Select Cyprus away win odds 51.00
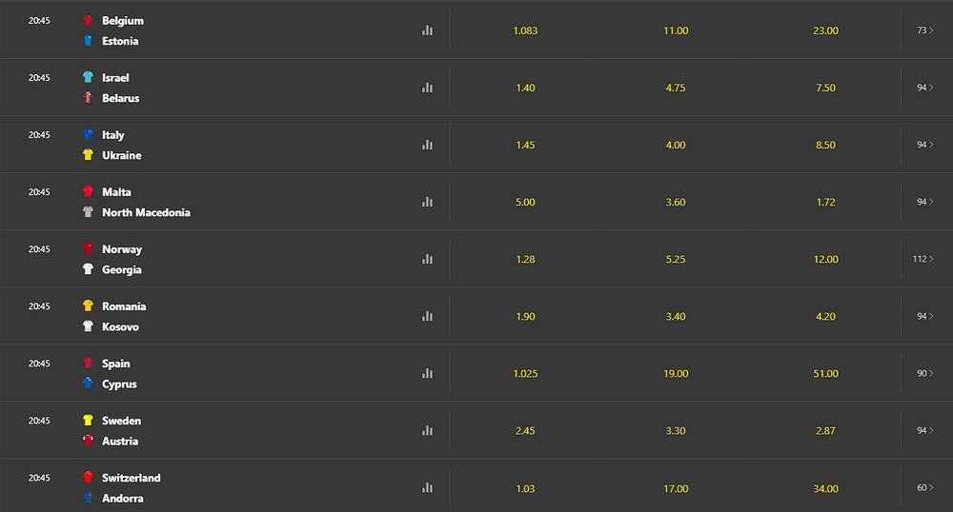The image size is (953, 512). coord(826,373)
